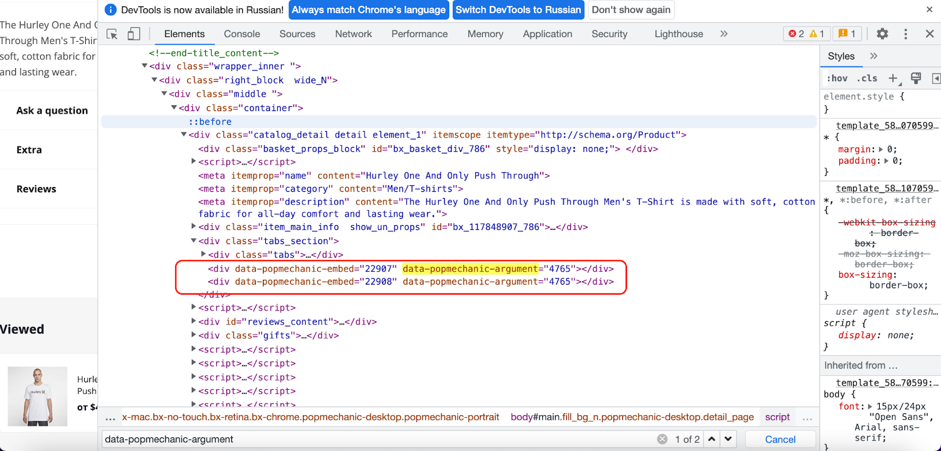Open the Performance tab

pos(420,34)
